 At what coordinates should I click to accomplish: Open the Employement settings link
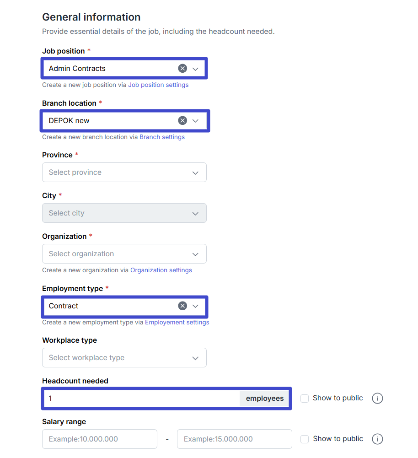(177, 323)
